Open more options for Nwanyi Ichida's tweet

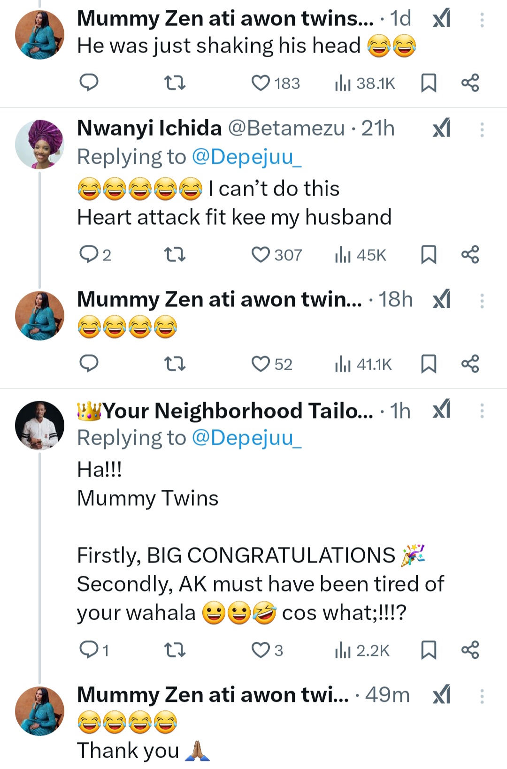(x=482, y=129)
